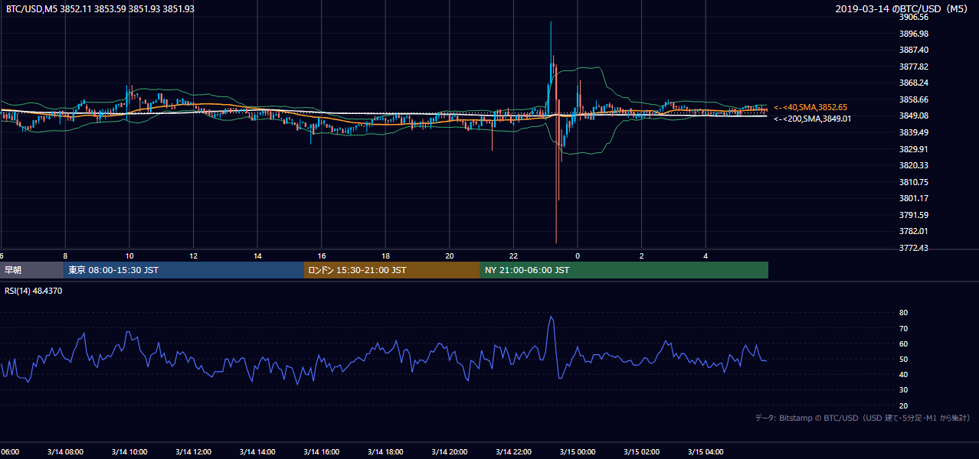Select the 東京 08:00-15:30 JST session bar
The width and height of the screenshot is (979, 459).
[184, 270]
